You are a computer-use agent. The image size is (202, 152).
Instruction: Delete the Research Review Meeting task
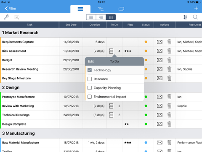click(170, 69)
